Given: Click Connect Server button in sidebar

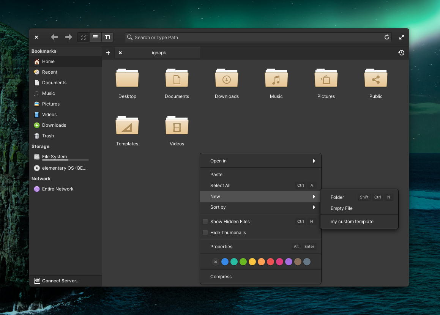Looking at the screenshot, I should coord(61,281).
